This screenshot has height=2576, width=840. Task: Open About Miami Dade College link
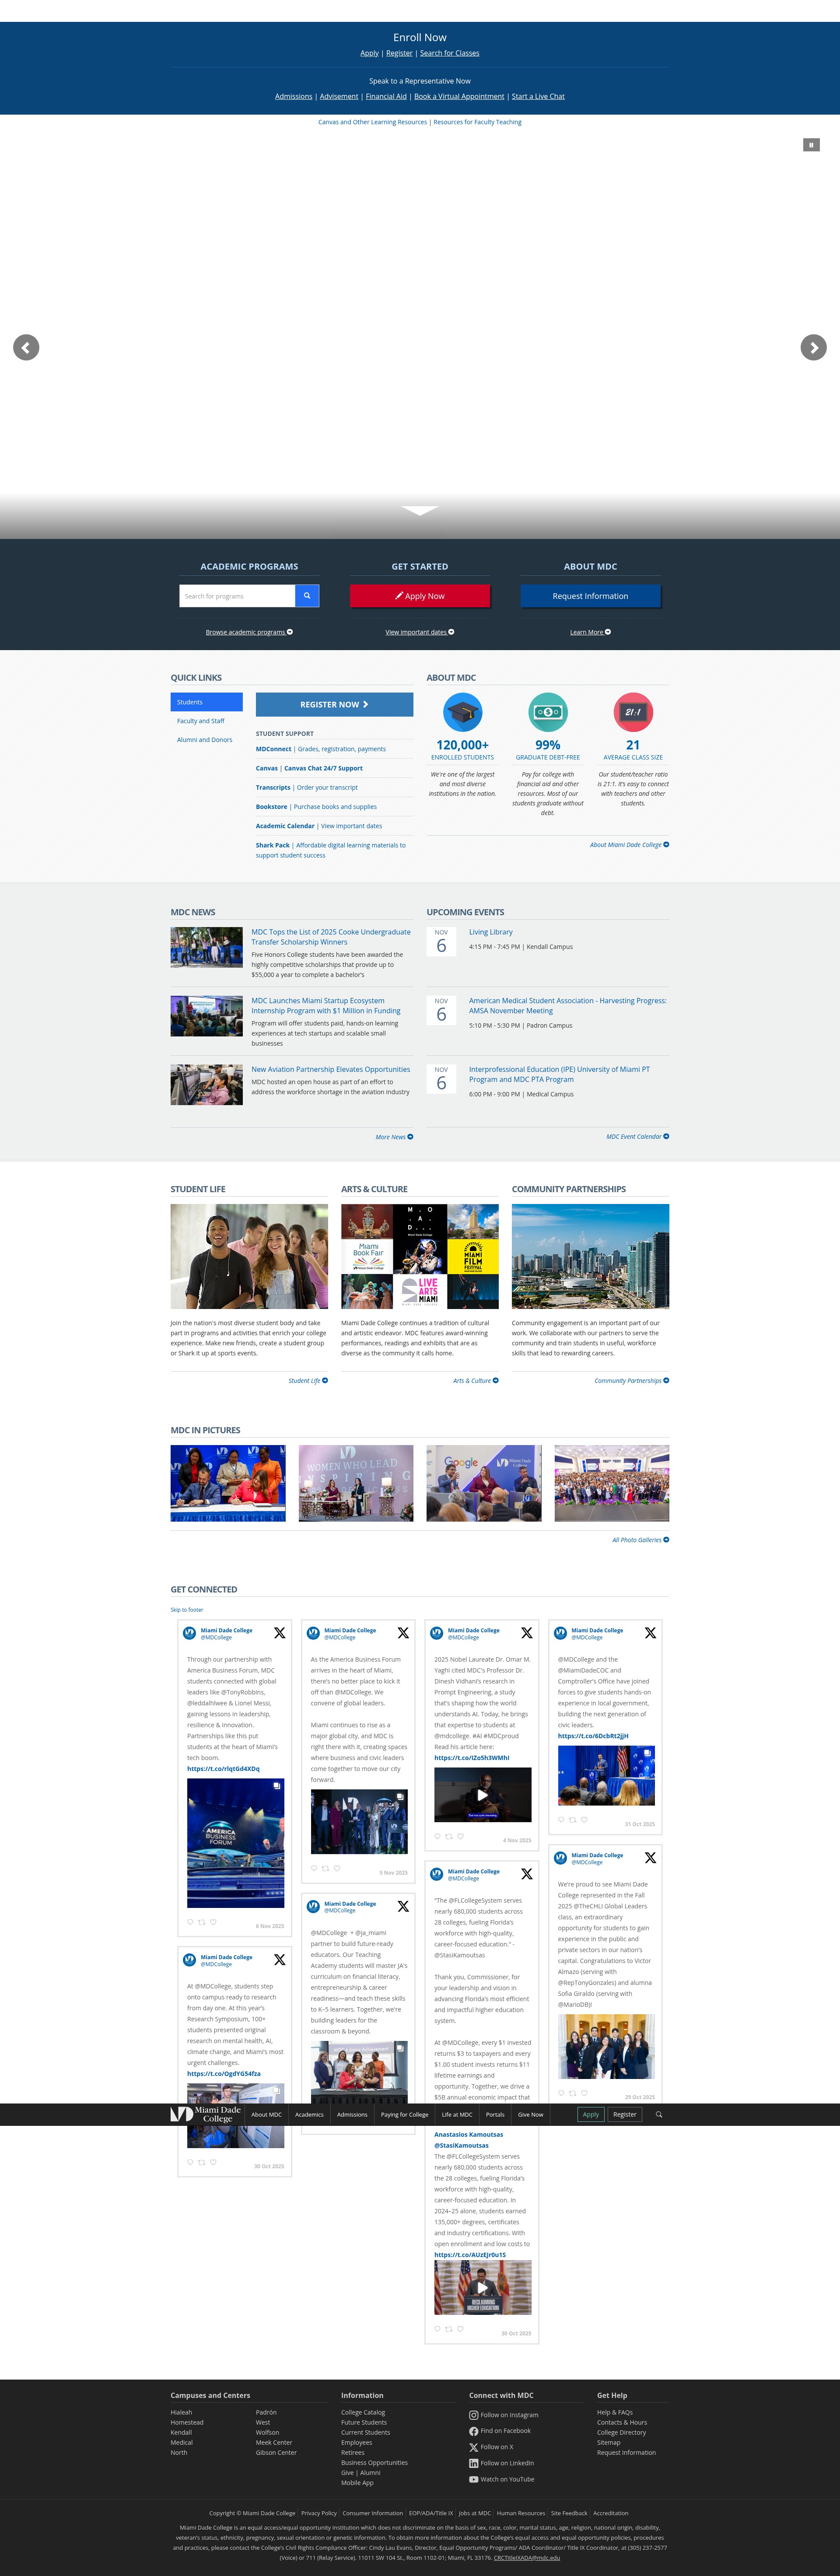tap(629, 845)
